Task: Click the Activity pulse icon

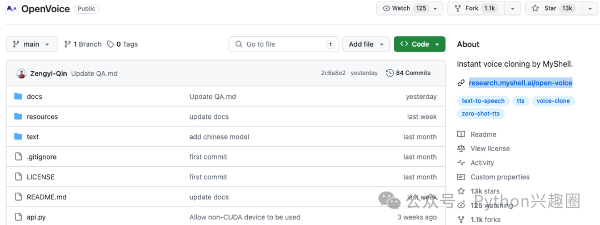Action: point(461,163)
